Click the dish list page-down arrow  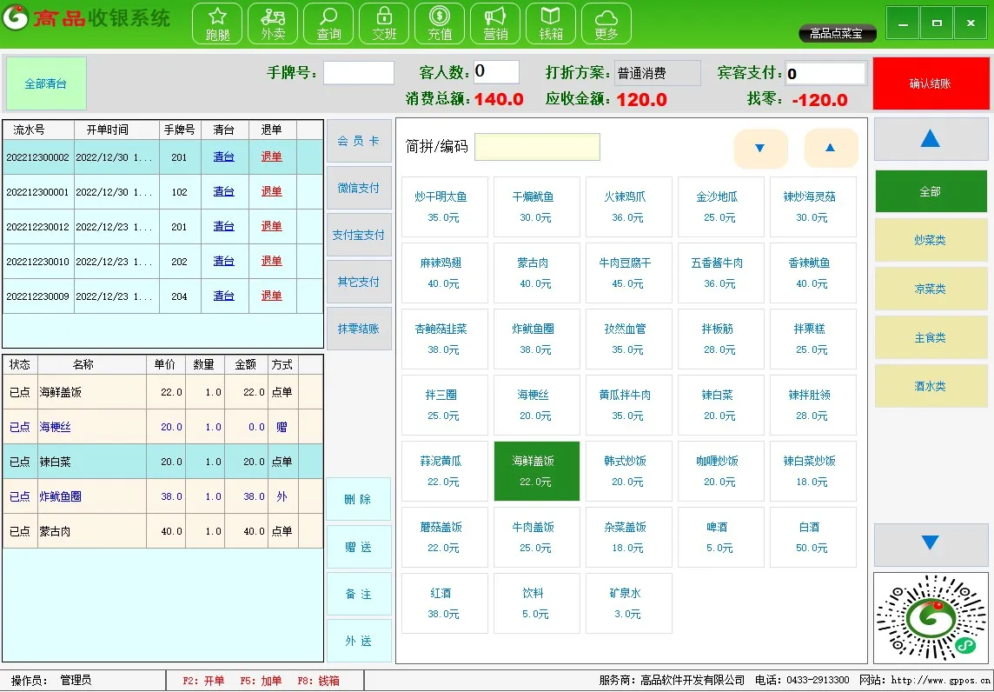point(760,149)
